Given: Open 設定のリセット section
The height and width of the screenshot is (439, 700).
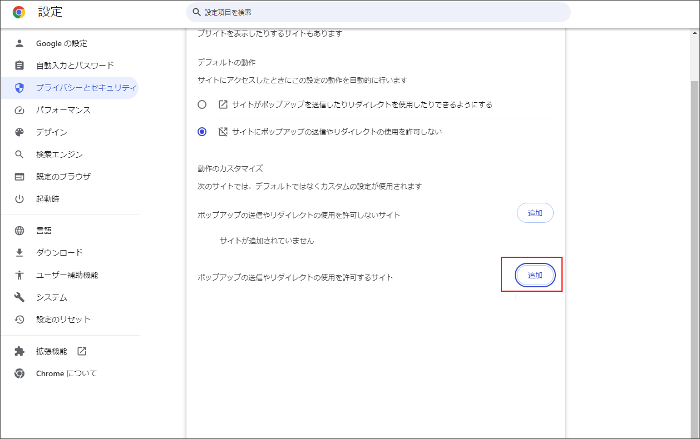Looking at the screenshot, I should click(x=56, y=320).
